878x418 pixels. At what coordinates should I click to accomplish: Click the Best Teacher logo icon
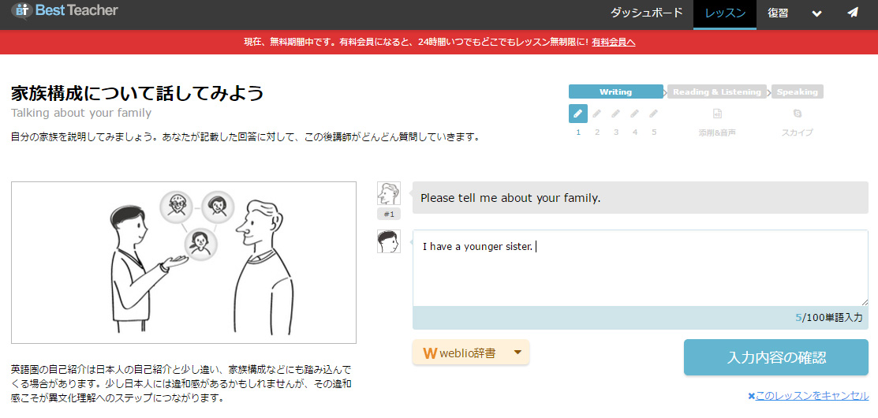21,11
